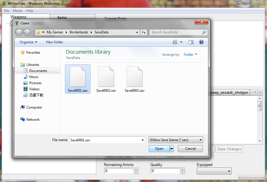Click the WillowTree icon in the Open dialog title bar

click(17, 23)
